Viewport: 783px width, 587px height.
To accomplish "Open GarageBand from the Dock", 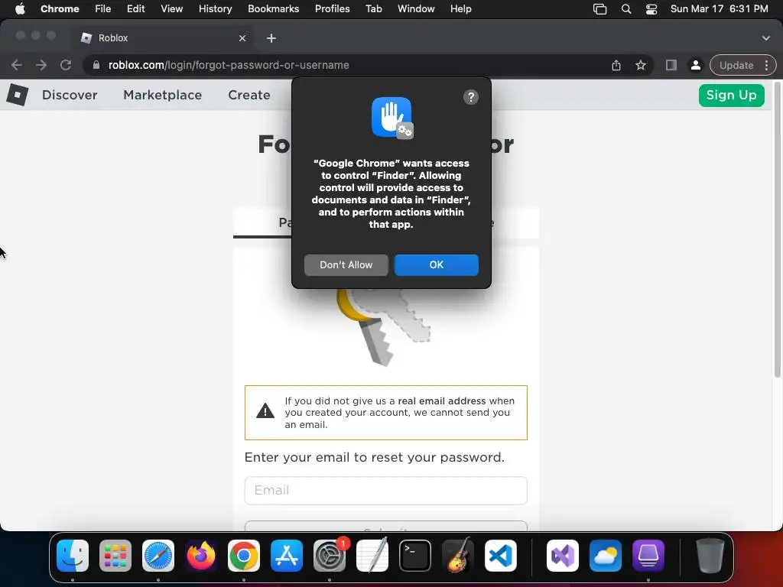I will [x=458, y=556].
